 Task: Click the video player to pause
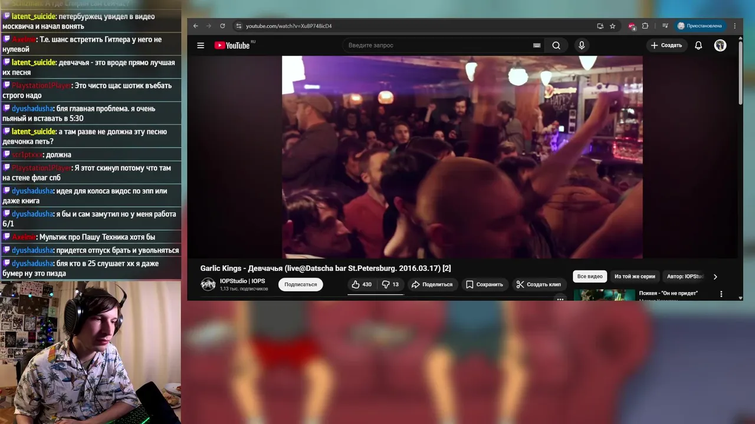462,157
